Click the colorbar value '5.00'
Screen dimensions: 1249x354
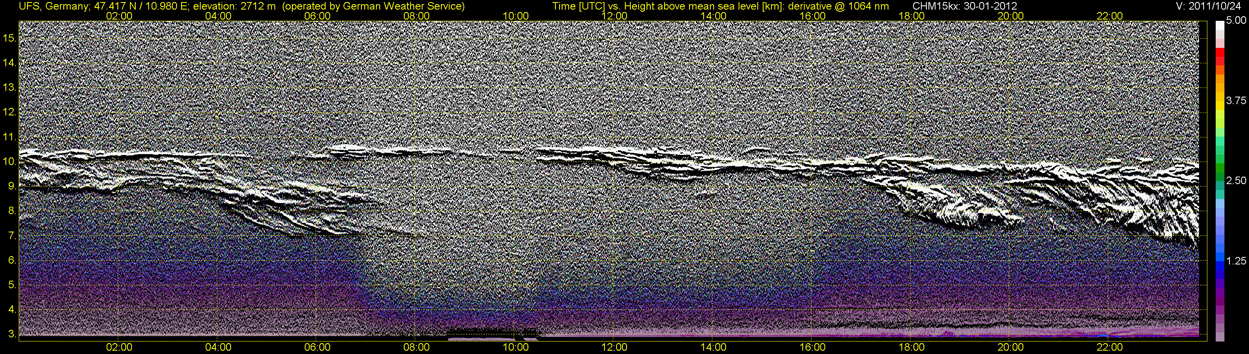1236,20
